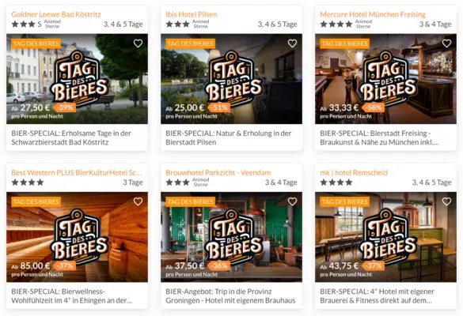Click '3, 4 & 5 Tage' on Goldner Loewe
463x316 pixels.
coord(123,24)
